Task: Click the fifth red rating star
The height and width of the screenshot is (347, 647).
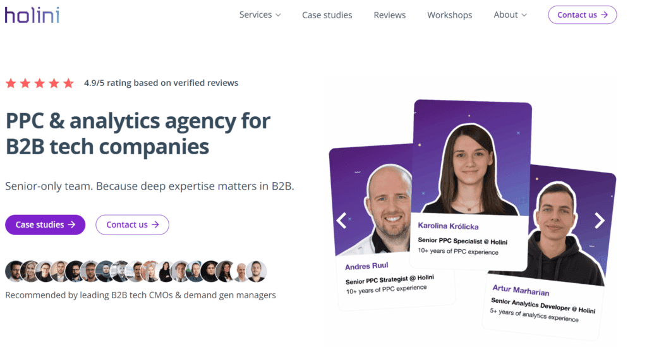Action: pos(68,83)
